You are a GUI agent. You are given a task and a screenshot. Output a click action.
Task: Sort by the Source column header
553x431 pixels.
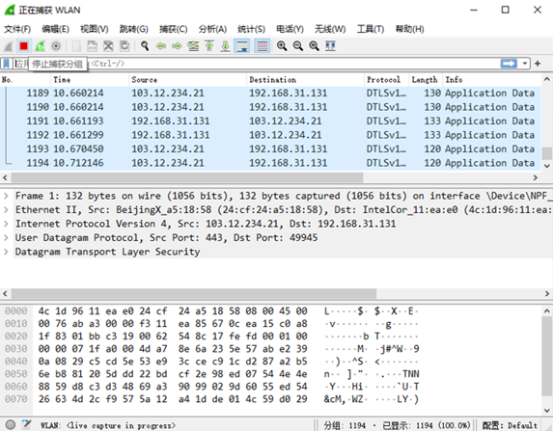[188, 80]
